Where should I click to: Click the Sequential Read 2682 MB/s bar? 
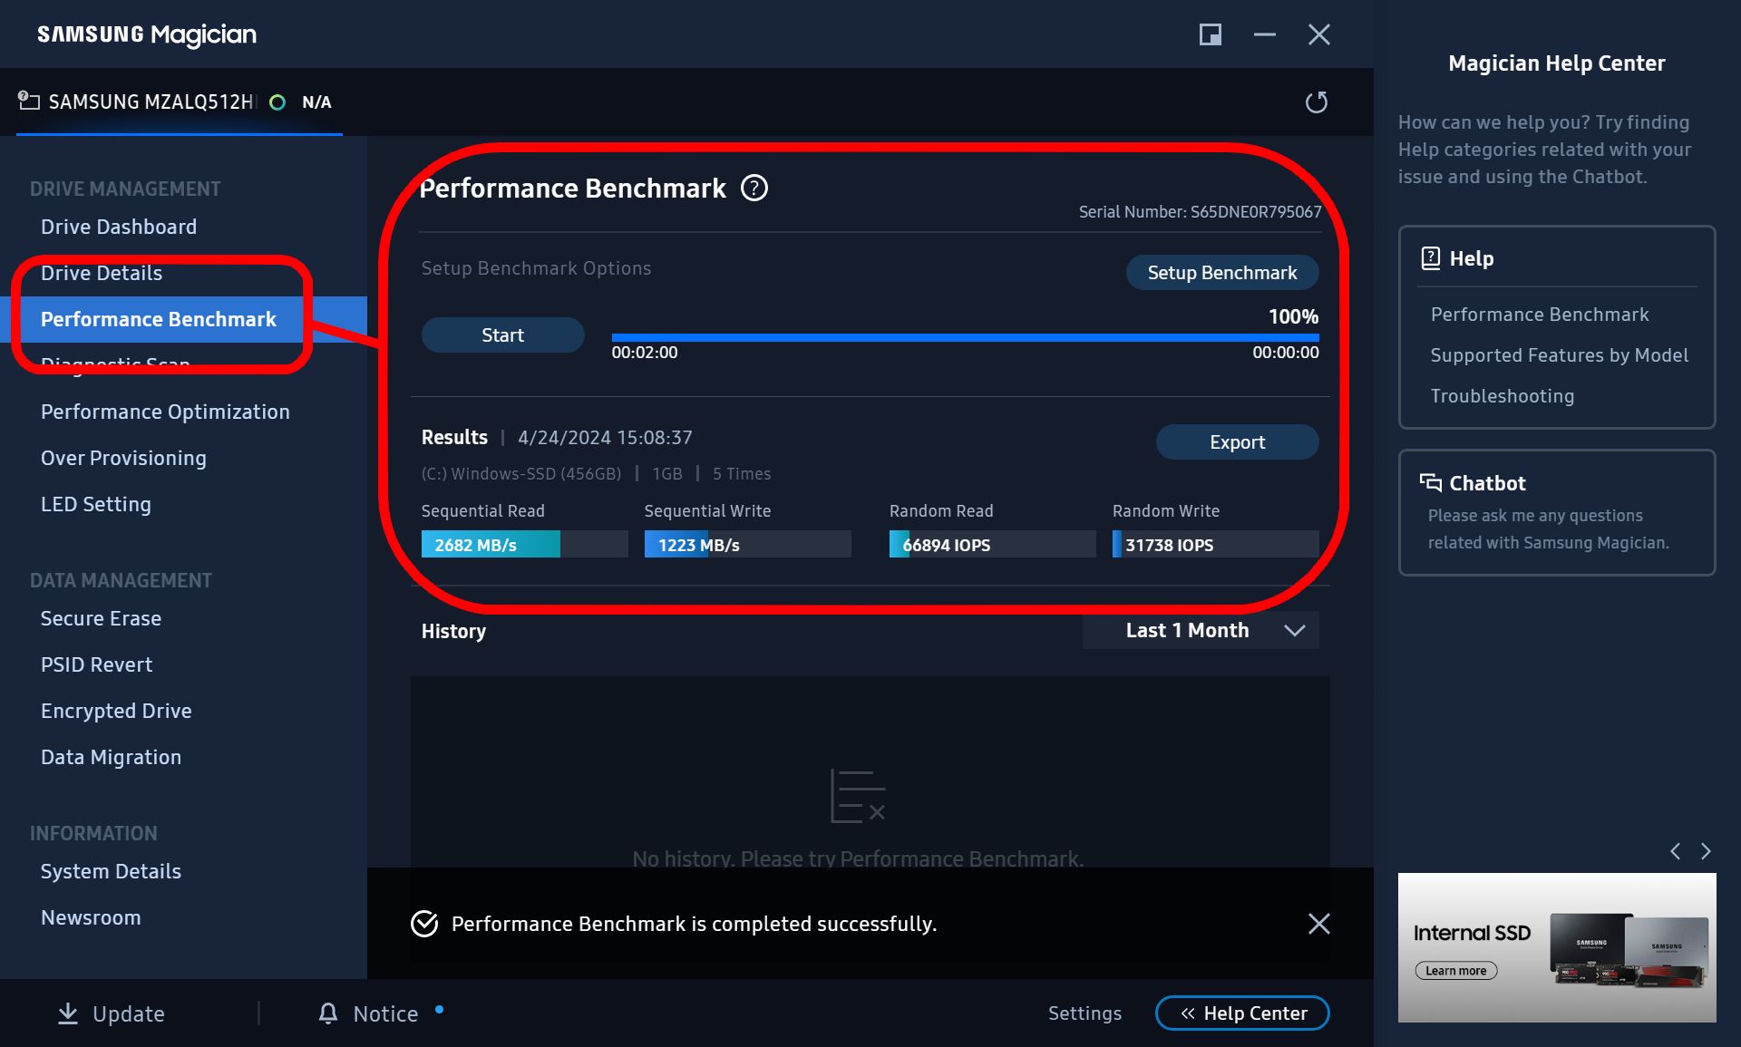[524, 544]
